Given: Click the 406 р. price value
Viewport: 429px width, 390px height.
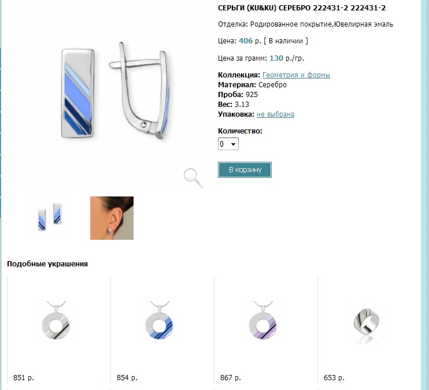Looking at the screenshot, I should pos(250,41).
